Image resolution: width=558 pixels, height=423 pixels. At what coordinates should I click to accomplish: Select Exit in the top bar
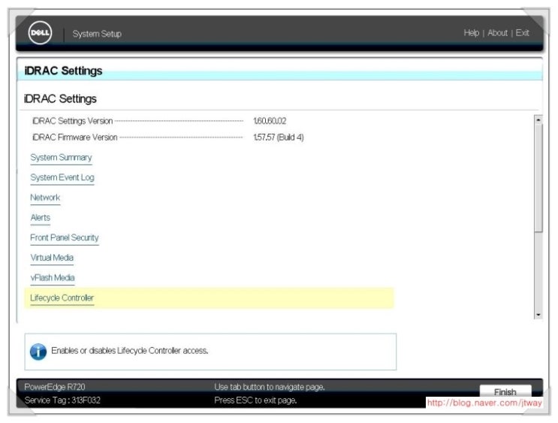[x=522, y=33]
